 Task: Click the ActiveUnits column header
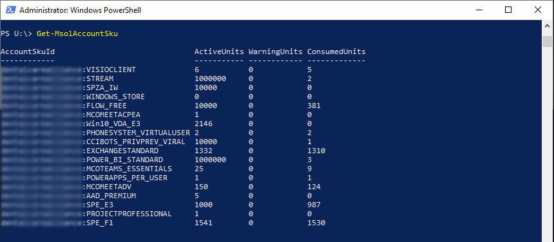point(219,52)
